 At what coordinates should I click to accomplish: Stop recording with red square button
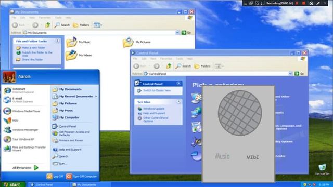point(304,3)
